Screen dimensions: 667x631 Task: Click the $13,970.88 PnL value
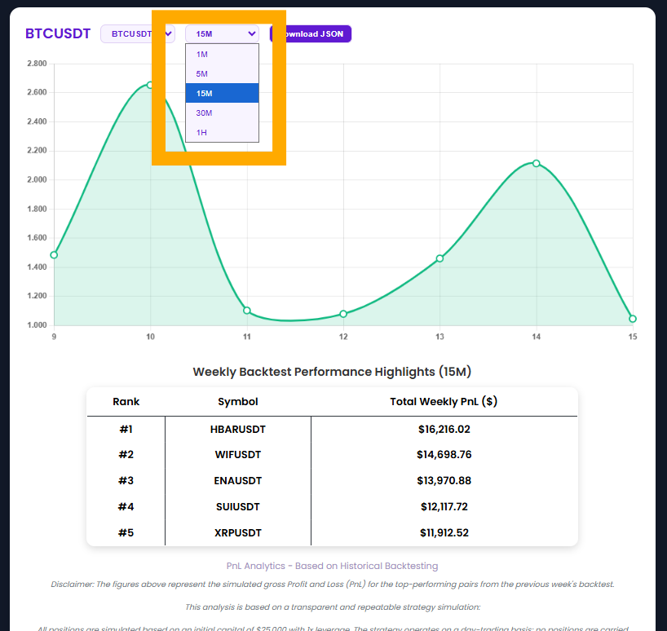pyautogui.click(x=444, y=481)
